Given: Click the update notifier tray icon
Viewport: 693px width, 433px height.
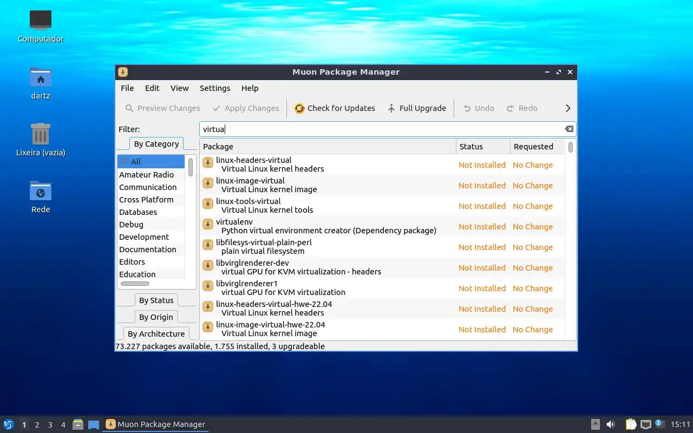Looking at the screenshot, I should pyautogui.click(x=659, y=424).
